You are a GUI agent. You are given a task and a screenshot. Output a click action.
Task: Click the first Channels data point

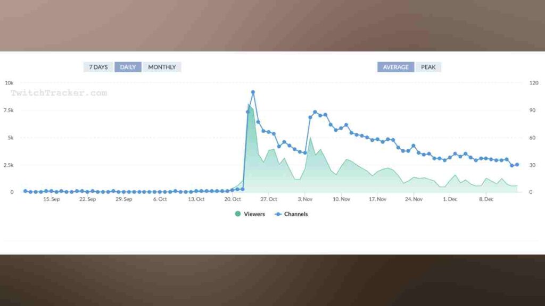25,191
